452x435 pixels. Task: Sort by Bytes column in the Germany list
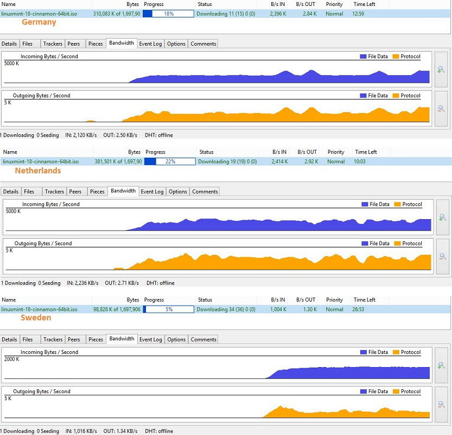coord(132,4)
